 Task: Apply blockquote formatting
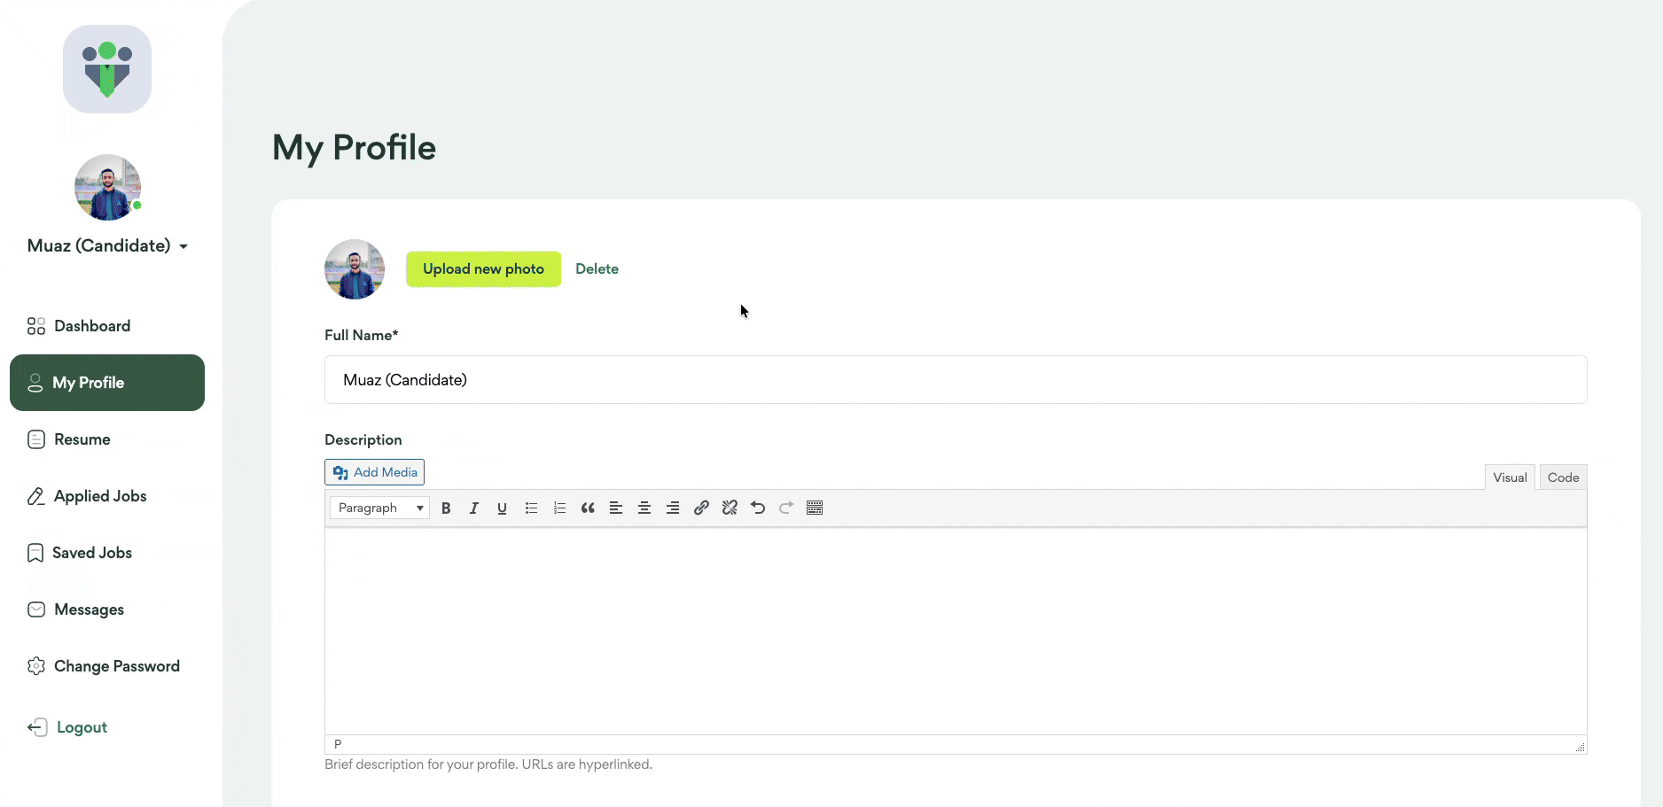point(588,508)
